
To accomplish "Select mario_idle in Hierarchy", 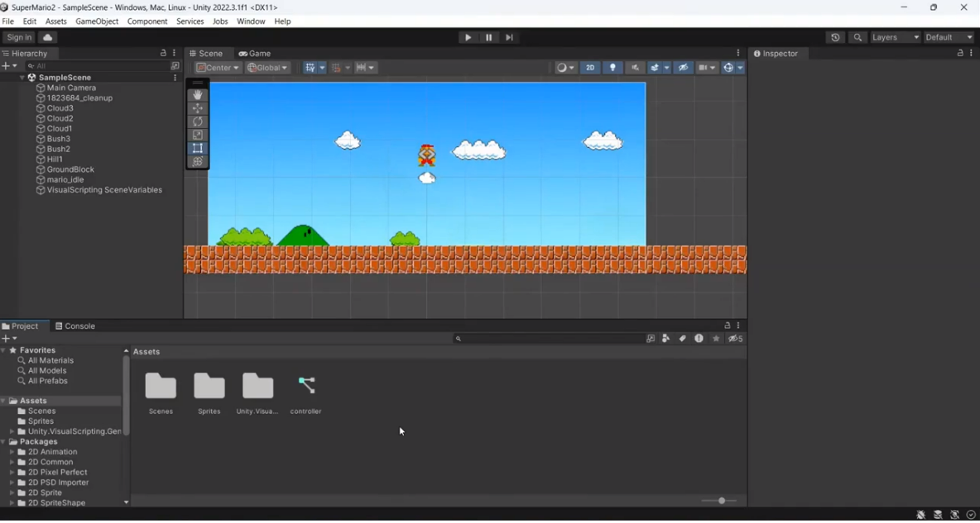I will pyautogui.click(x=65, y=180).
